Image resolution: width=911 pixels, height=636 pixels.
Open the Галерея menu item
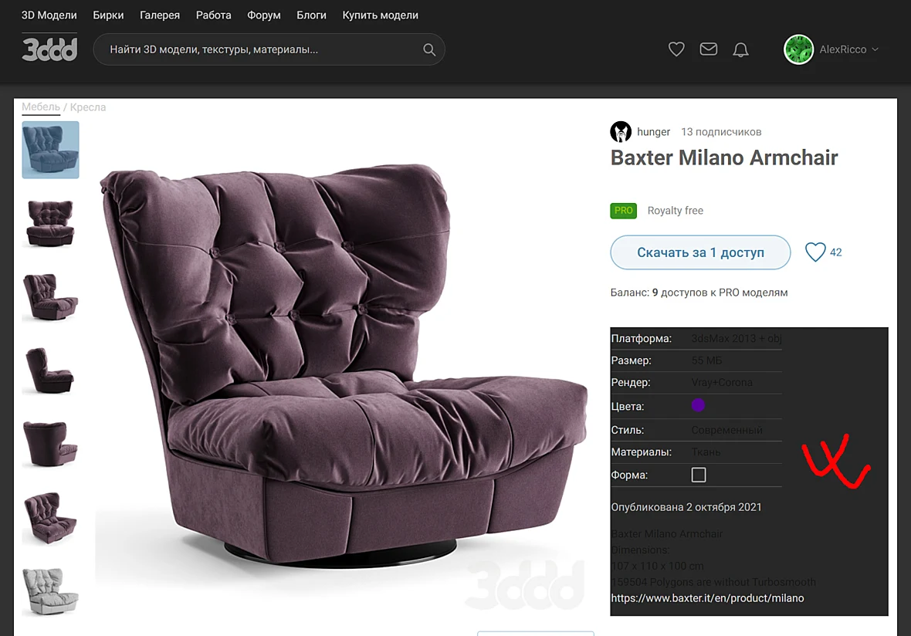160,15
